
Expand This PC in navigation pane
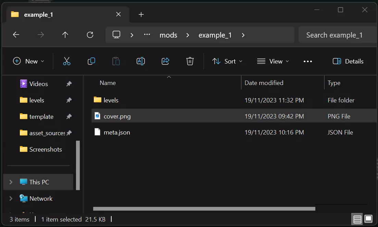click(11, 182)
